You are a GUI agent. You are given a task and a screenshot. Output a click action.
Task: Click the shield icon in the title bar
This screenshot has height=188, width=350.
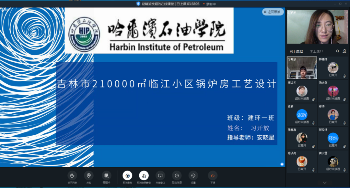pyautogui.click(x=138, y=4)
